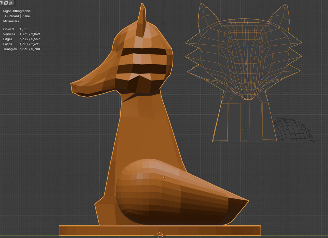Click the Triangles statistic row
Image resolution: width=328 pixels, height=238 pixels.
21,49
